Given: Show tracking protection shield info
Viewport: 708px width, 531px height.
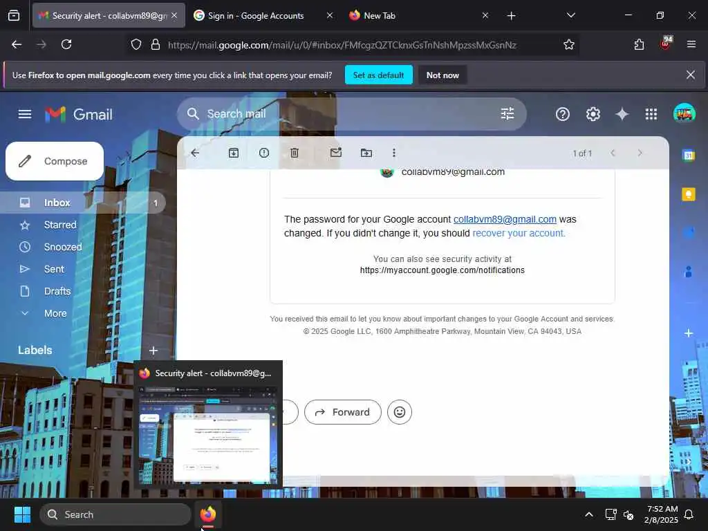Looking at the screenshot, I should click(x=136, y=44).
